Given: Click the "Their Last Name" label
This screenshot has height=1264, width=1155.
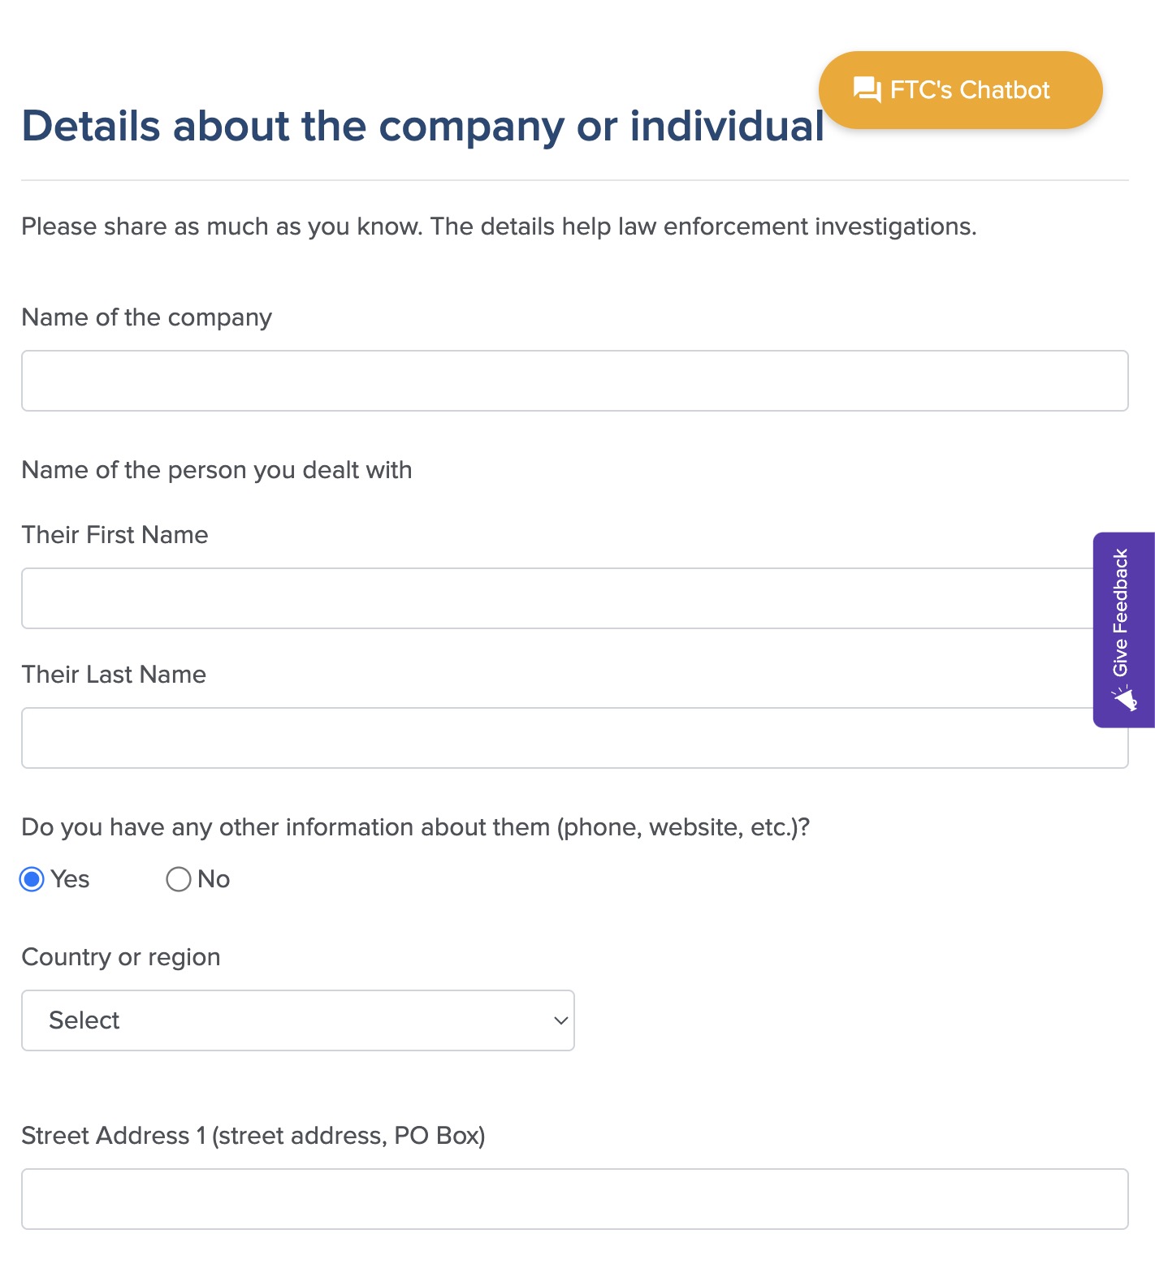Looking at the screenshot, I should pos(115,675).
